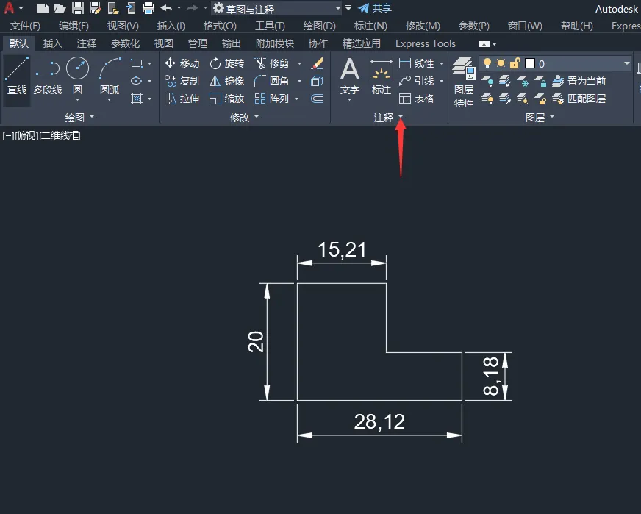Image resolution: width=641 pixels, height=514 pixels.
Task: Click the hatch fill tool icon
Action: click(136, 99)
